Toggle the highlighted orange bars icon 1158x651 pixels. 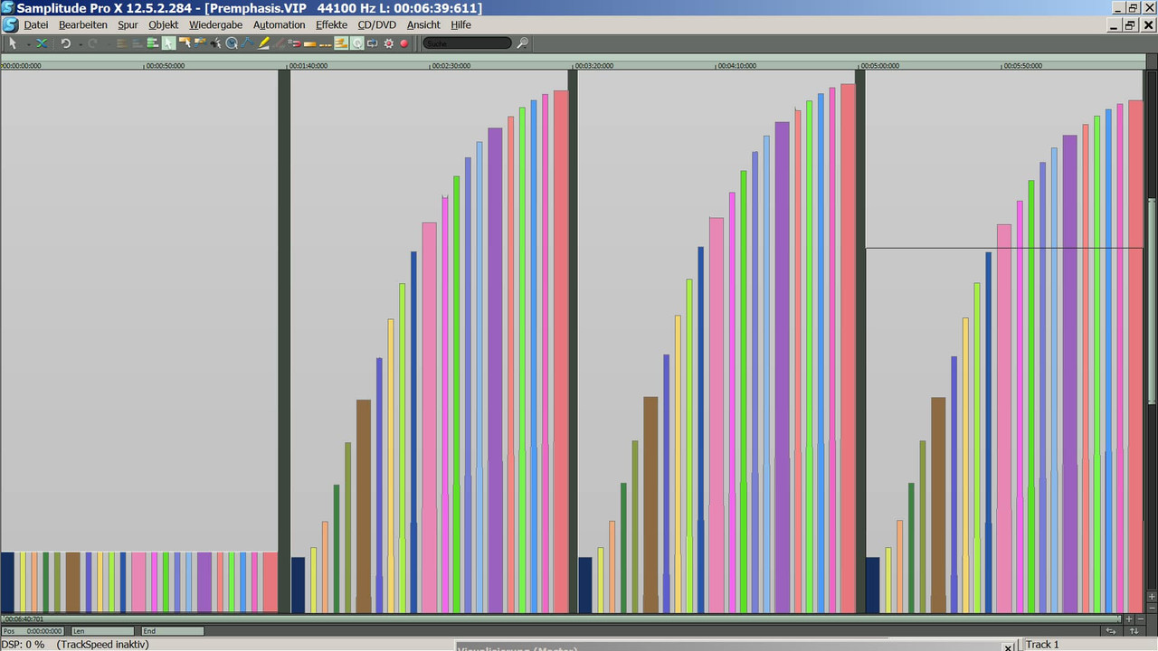click(x=341, y=42)
